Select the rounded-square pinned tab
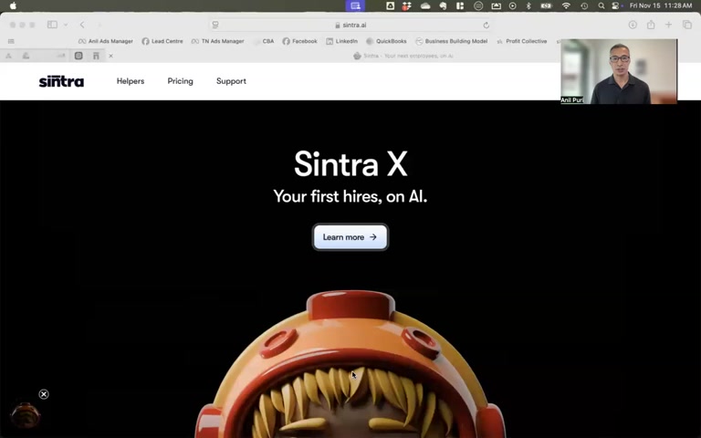This screenshot has width=701, height=438. click(x=78, y=56)
